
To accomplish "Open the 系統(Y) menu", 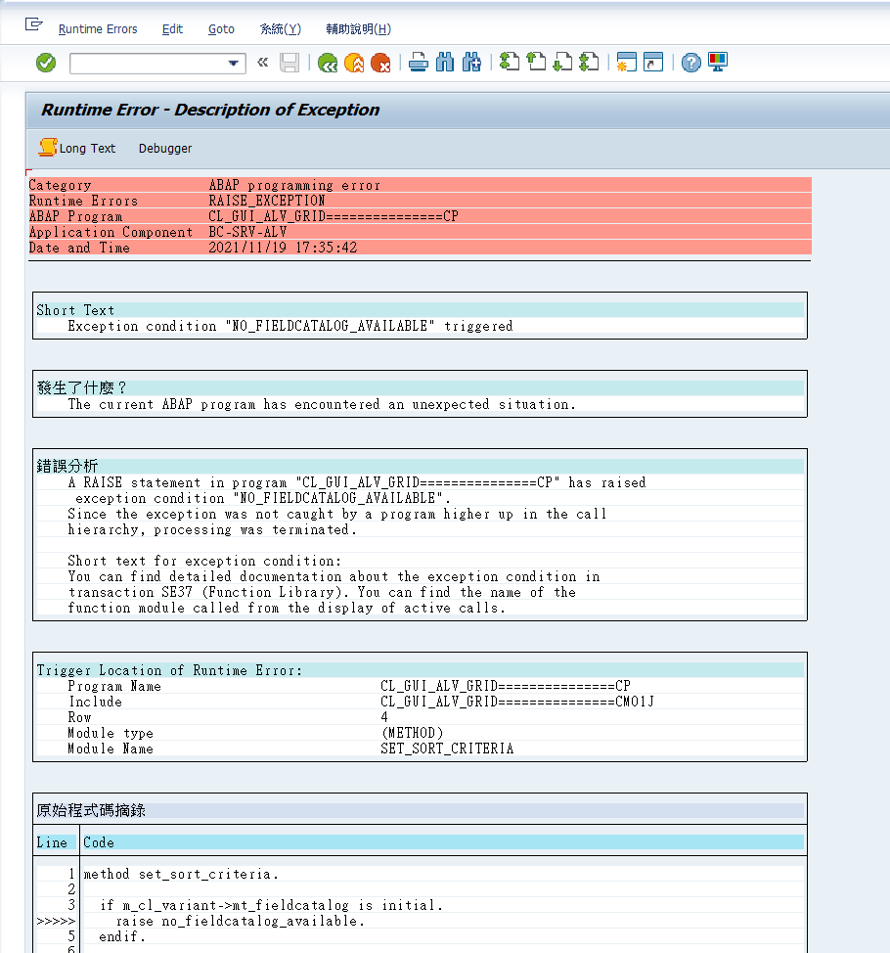I will (x=280, y=29).
